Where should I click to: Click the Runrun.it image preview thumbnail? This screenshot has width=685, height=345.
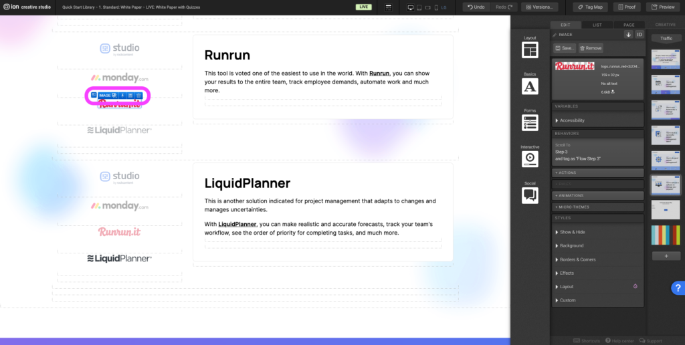(575, 66)
